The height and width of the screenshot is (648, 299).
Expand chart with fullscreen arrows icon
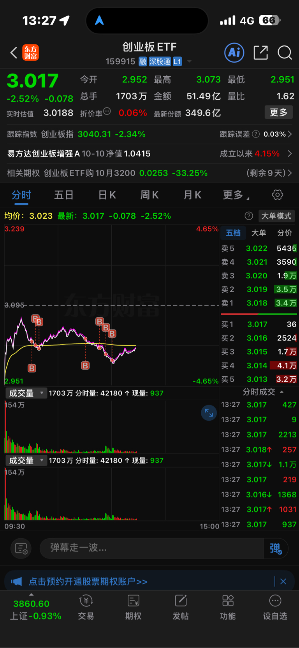click(209, 413)
